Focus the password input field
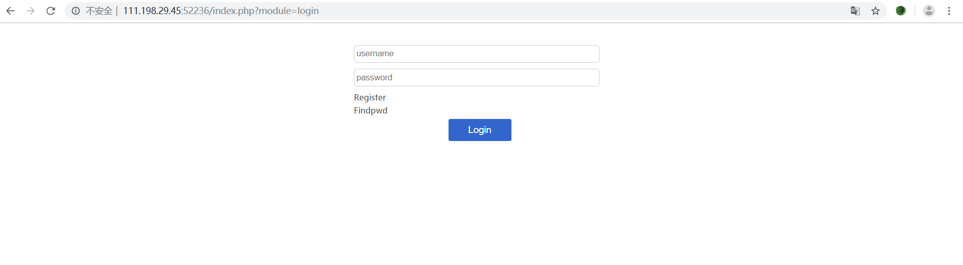 point(476,77)
